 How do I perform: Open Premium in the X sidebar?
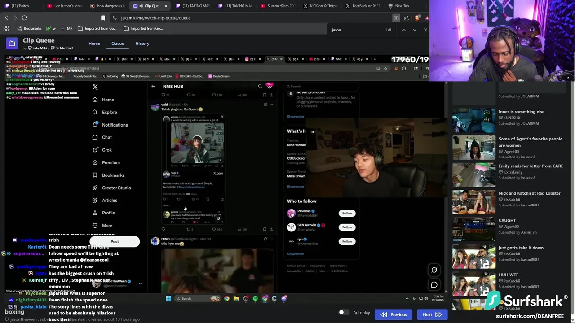point(106,162)
